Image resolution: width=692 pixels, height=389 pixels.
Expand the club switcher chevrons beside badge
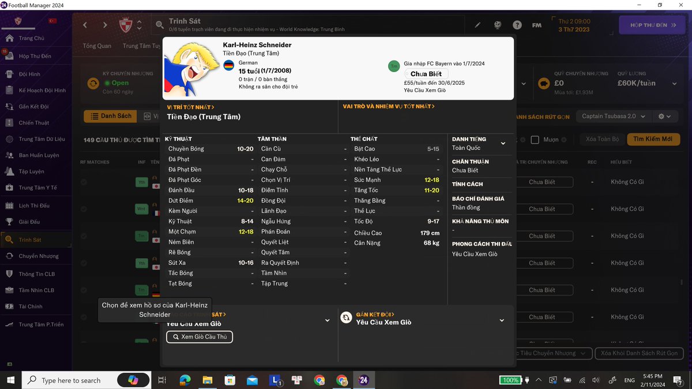tap(139, 25)
